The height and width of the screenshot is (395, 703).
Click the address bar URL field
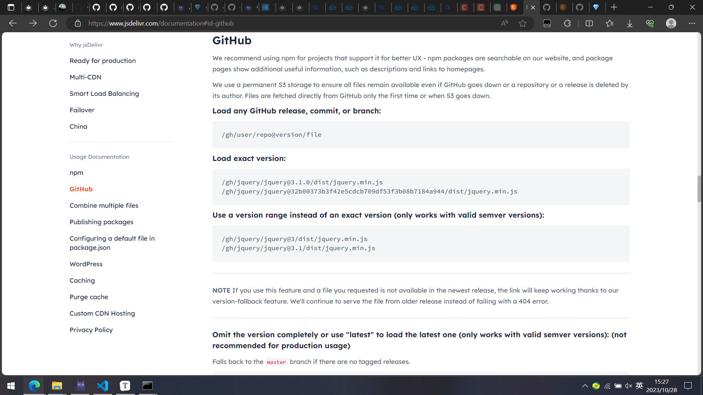256,23
